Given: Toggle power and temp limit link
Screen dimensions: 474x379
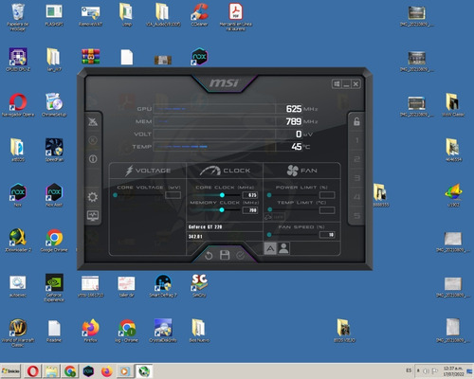Looking at the screenshot, I should [274, 217].
